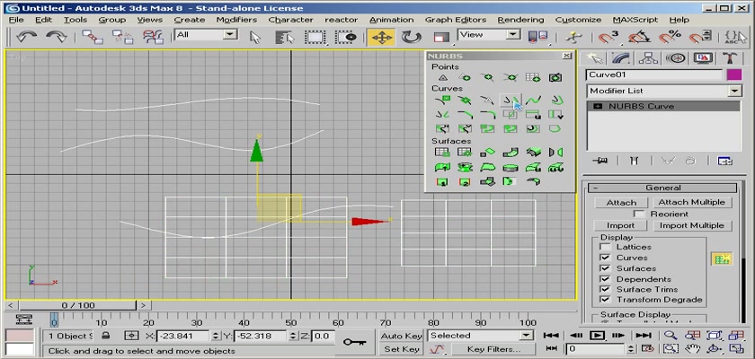Toggle the Angle Snap icon

pyautogui.click(x=638, y=38)
